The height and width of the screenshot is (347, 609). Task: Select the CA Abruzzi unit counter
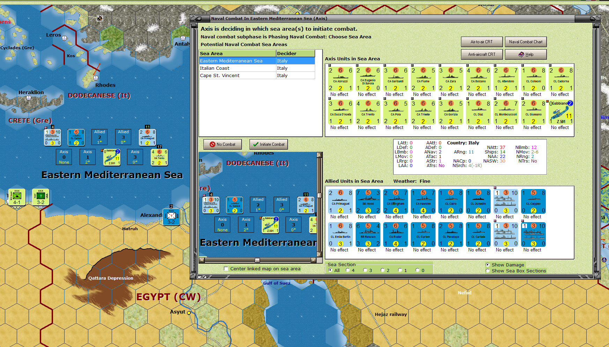(340, 79)
